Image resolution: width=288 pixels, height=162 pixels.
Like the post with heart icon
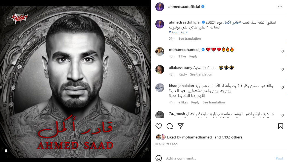pos(159,126)
